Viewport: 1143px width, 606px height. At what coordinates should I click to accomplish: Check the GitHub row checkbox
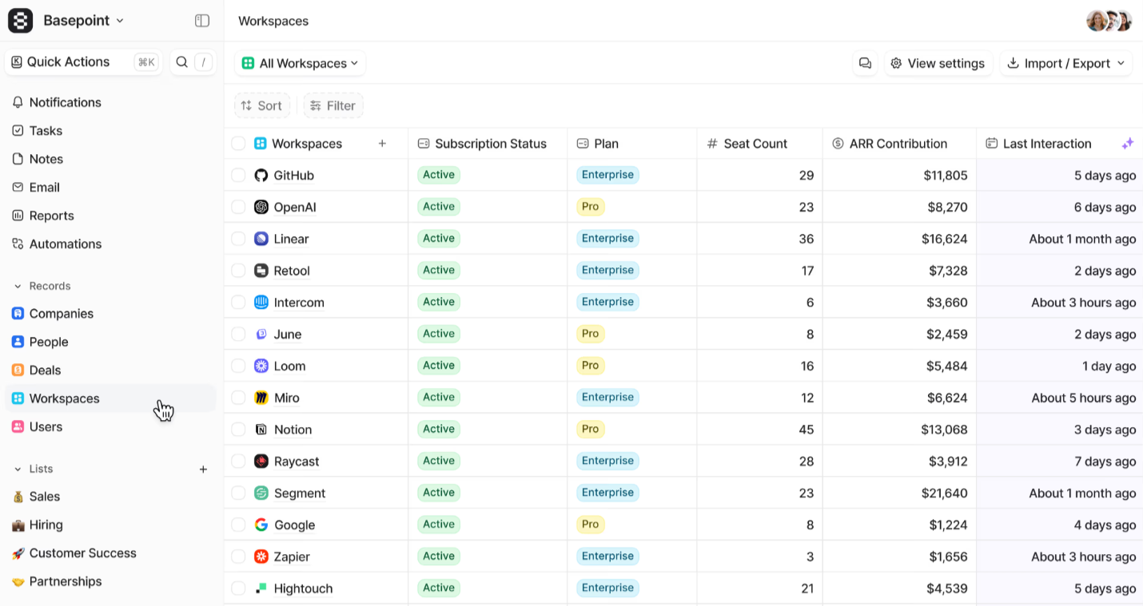(x=238, y=176)
